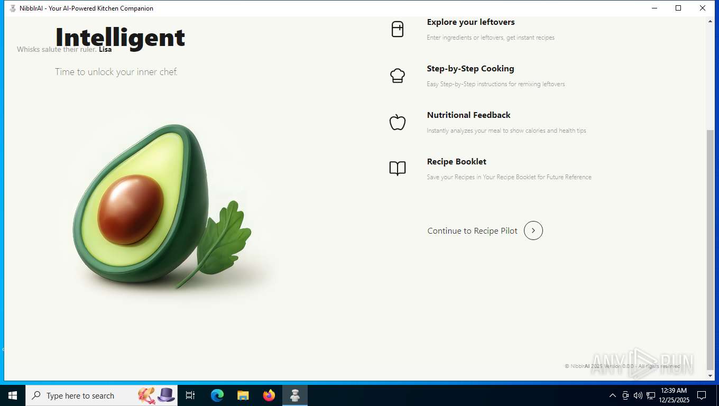This screenshot has width=719, height=406.
Task: Open File Explorer from the taskbar
Action: click(x=243, y=395)
